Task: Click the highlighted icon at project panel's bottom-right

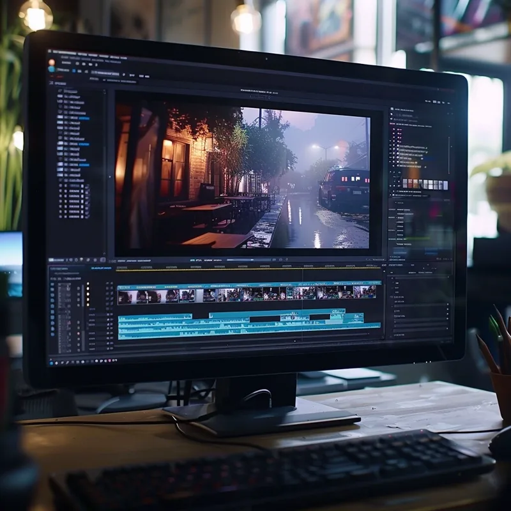Action: pyautogui.click(x=103, y=260)
